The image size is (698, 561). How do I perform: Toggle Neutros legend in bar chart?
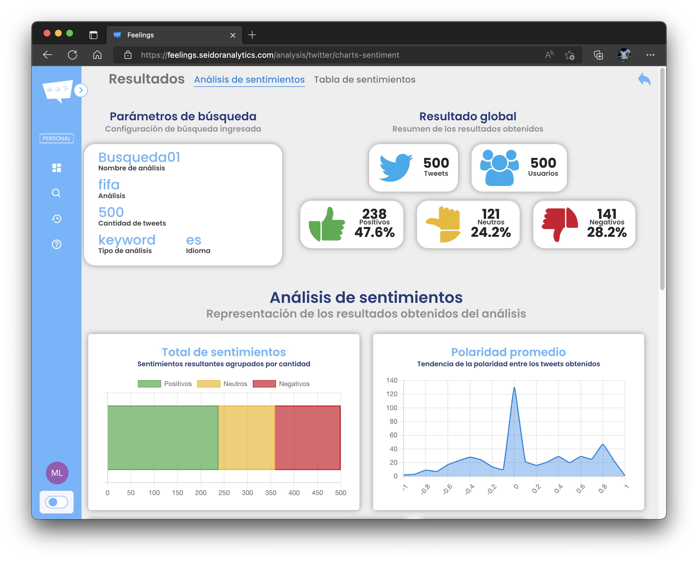tap(222, 384)
